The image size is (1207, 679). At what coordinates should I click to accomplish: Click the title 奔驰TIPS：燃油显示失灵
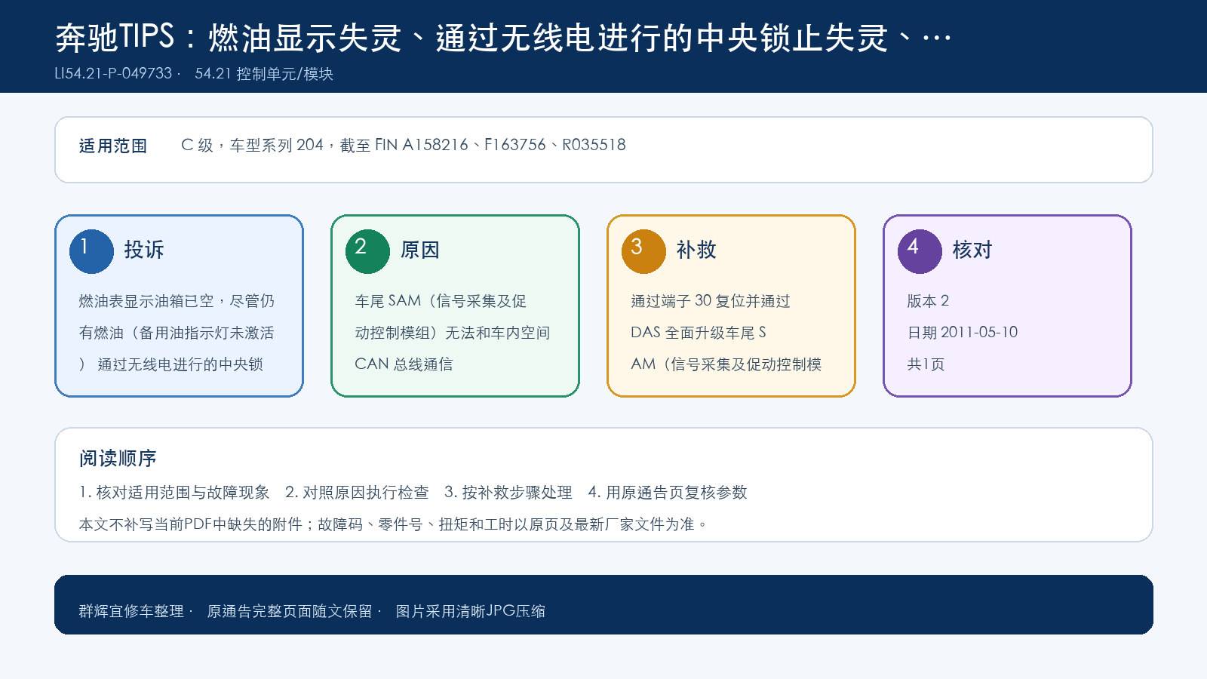(229, 37)
